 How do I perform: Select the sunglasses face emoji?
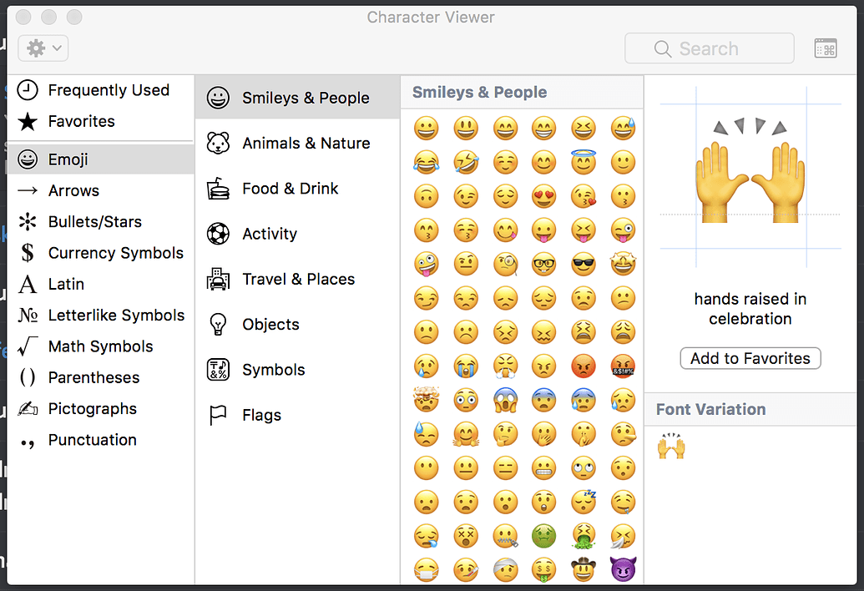click(584, 265)
